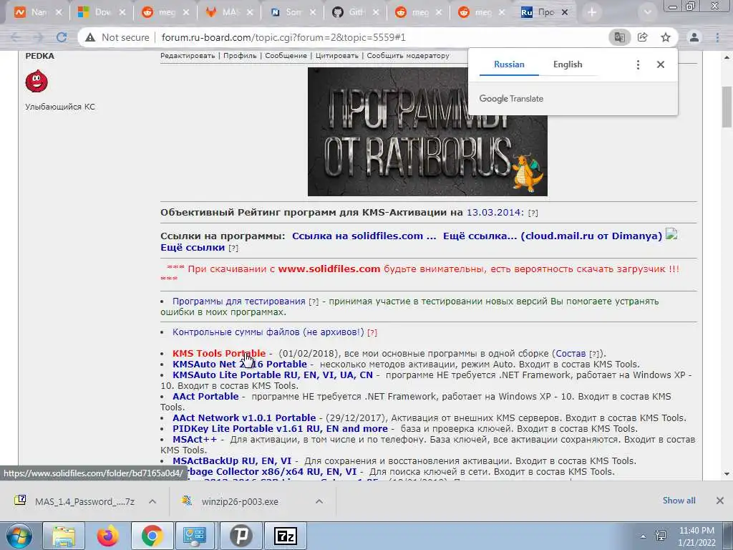Close the downloads bar
The width and height of the screenshot is (733, 550).
pos(720,501)
